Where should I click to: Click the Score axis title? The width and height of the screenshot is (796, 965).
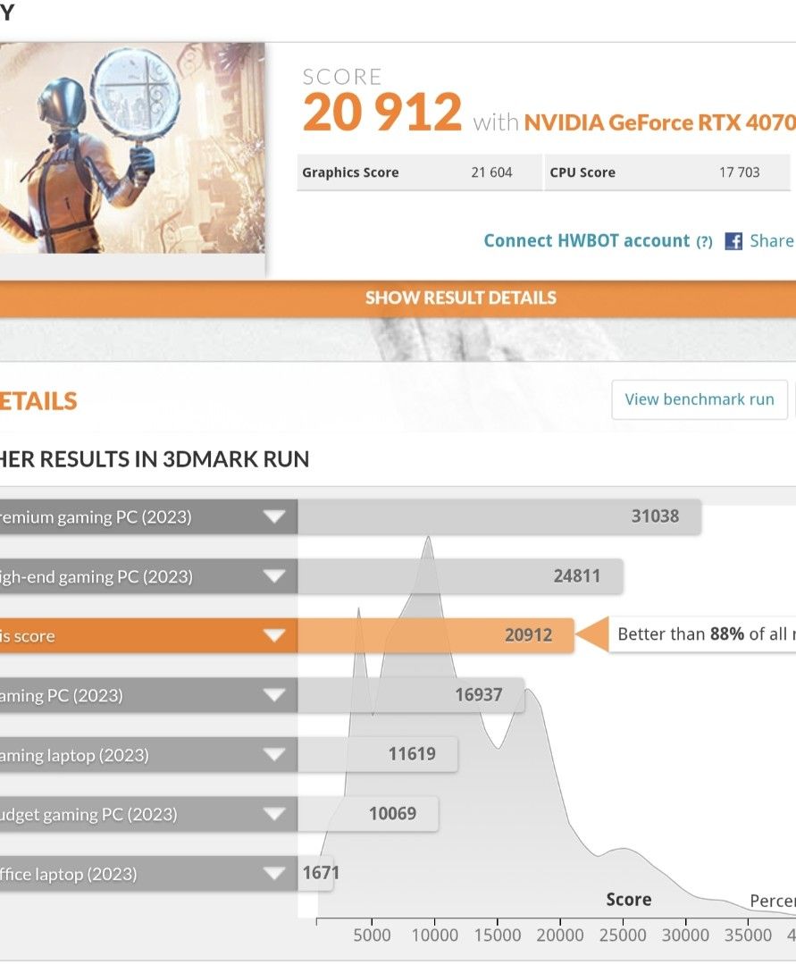(629, 900)
